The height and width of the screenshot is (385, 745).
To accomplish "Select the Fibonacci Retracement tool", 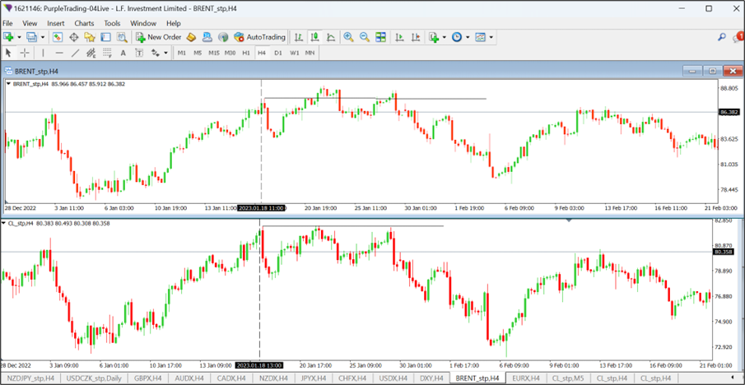I will [x=107, y=53].
